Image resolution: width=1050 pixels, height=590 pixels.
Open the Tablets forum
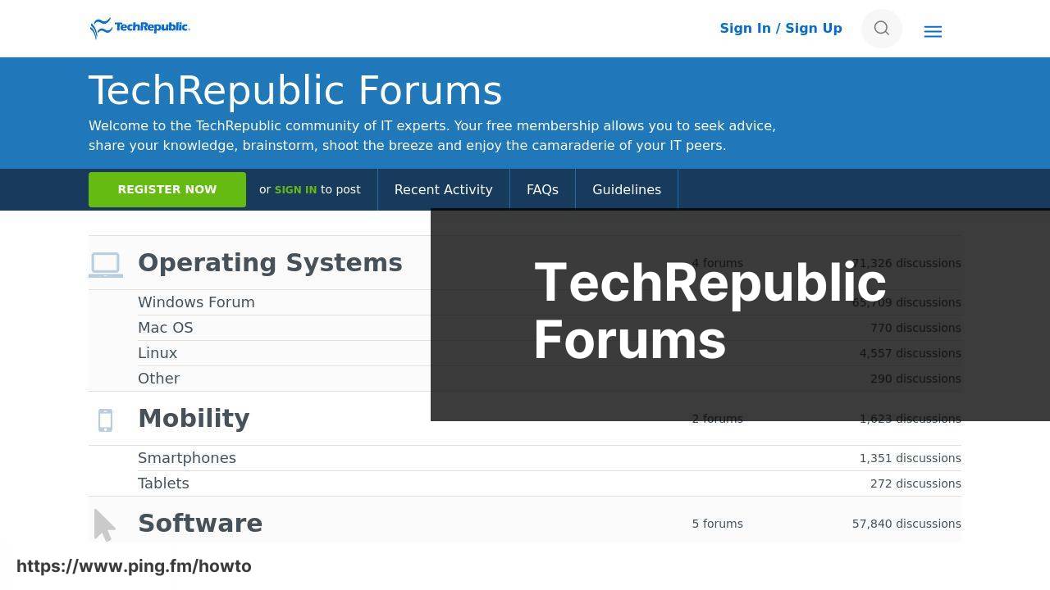[163, 483]
